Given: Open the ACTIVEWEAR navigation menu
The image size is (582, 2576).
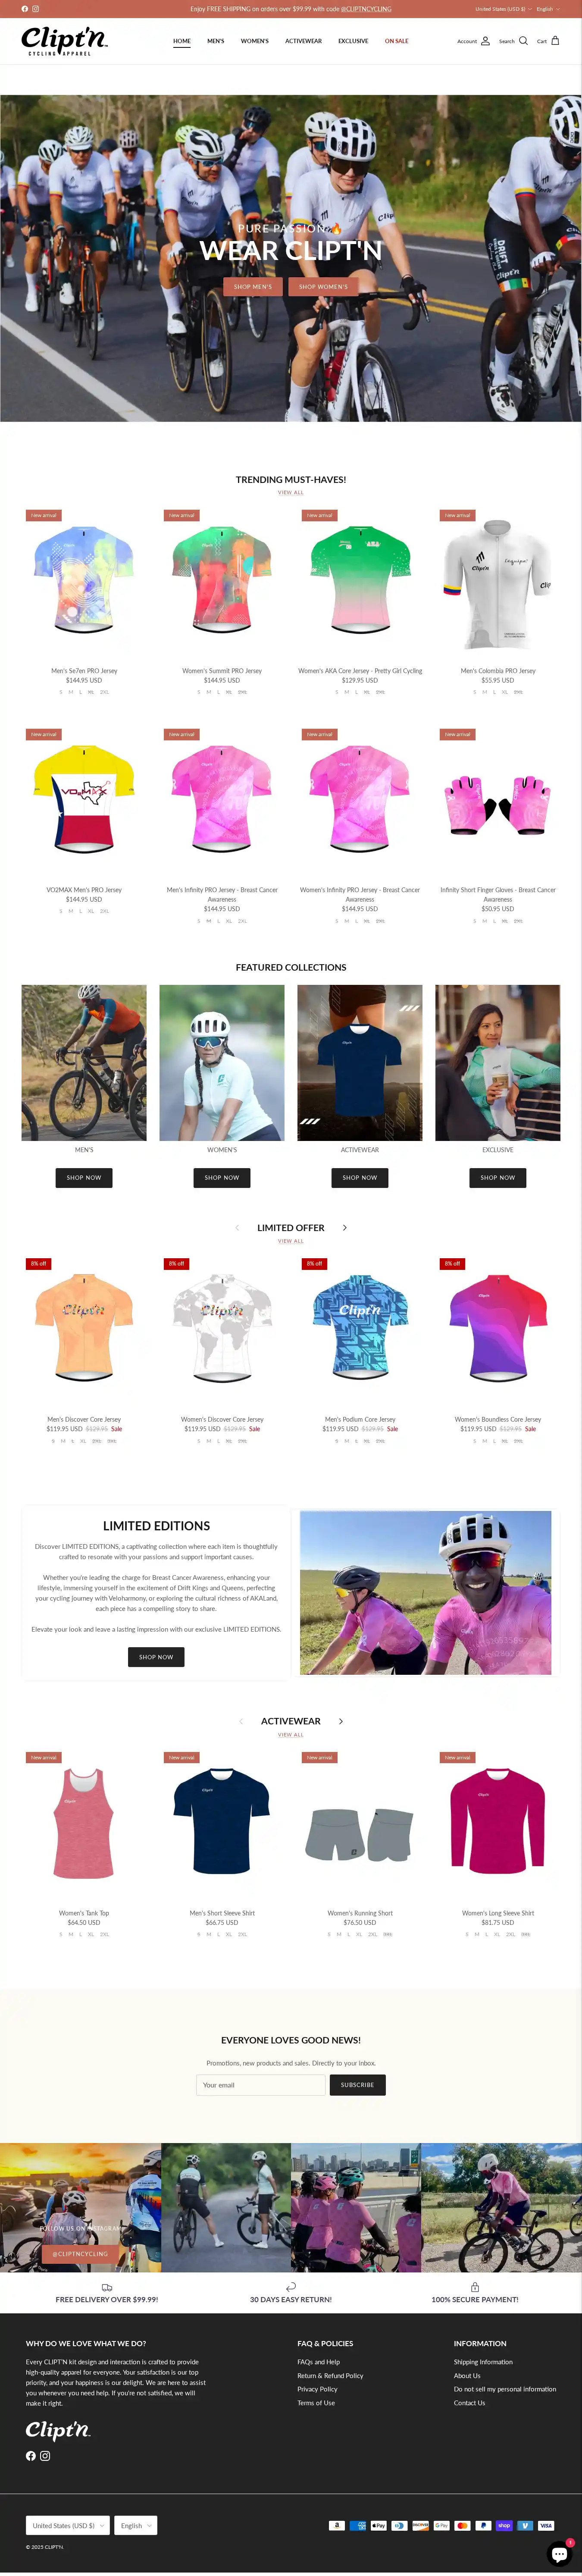Looking at the screenshot, I should coord(303,41).
